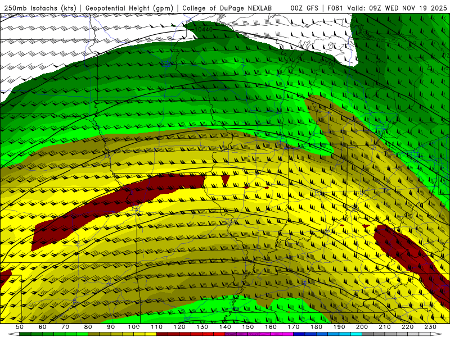450x337 pixels.
Task: Click the 90 label on the color scale
Action: 111,327
